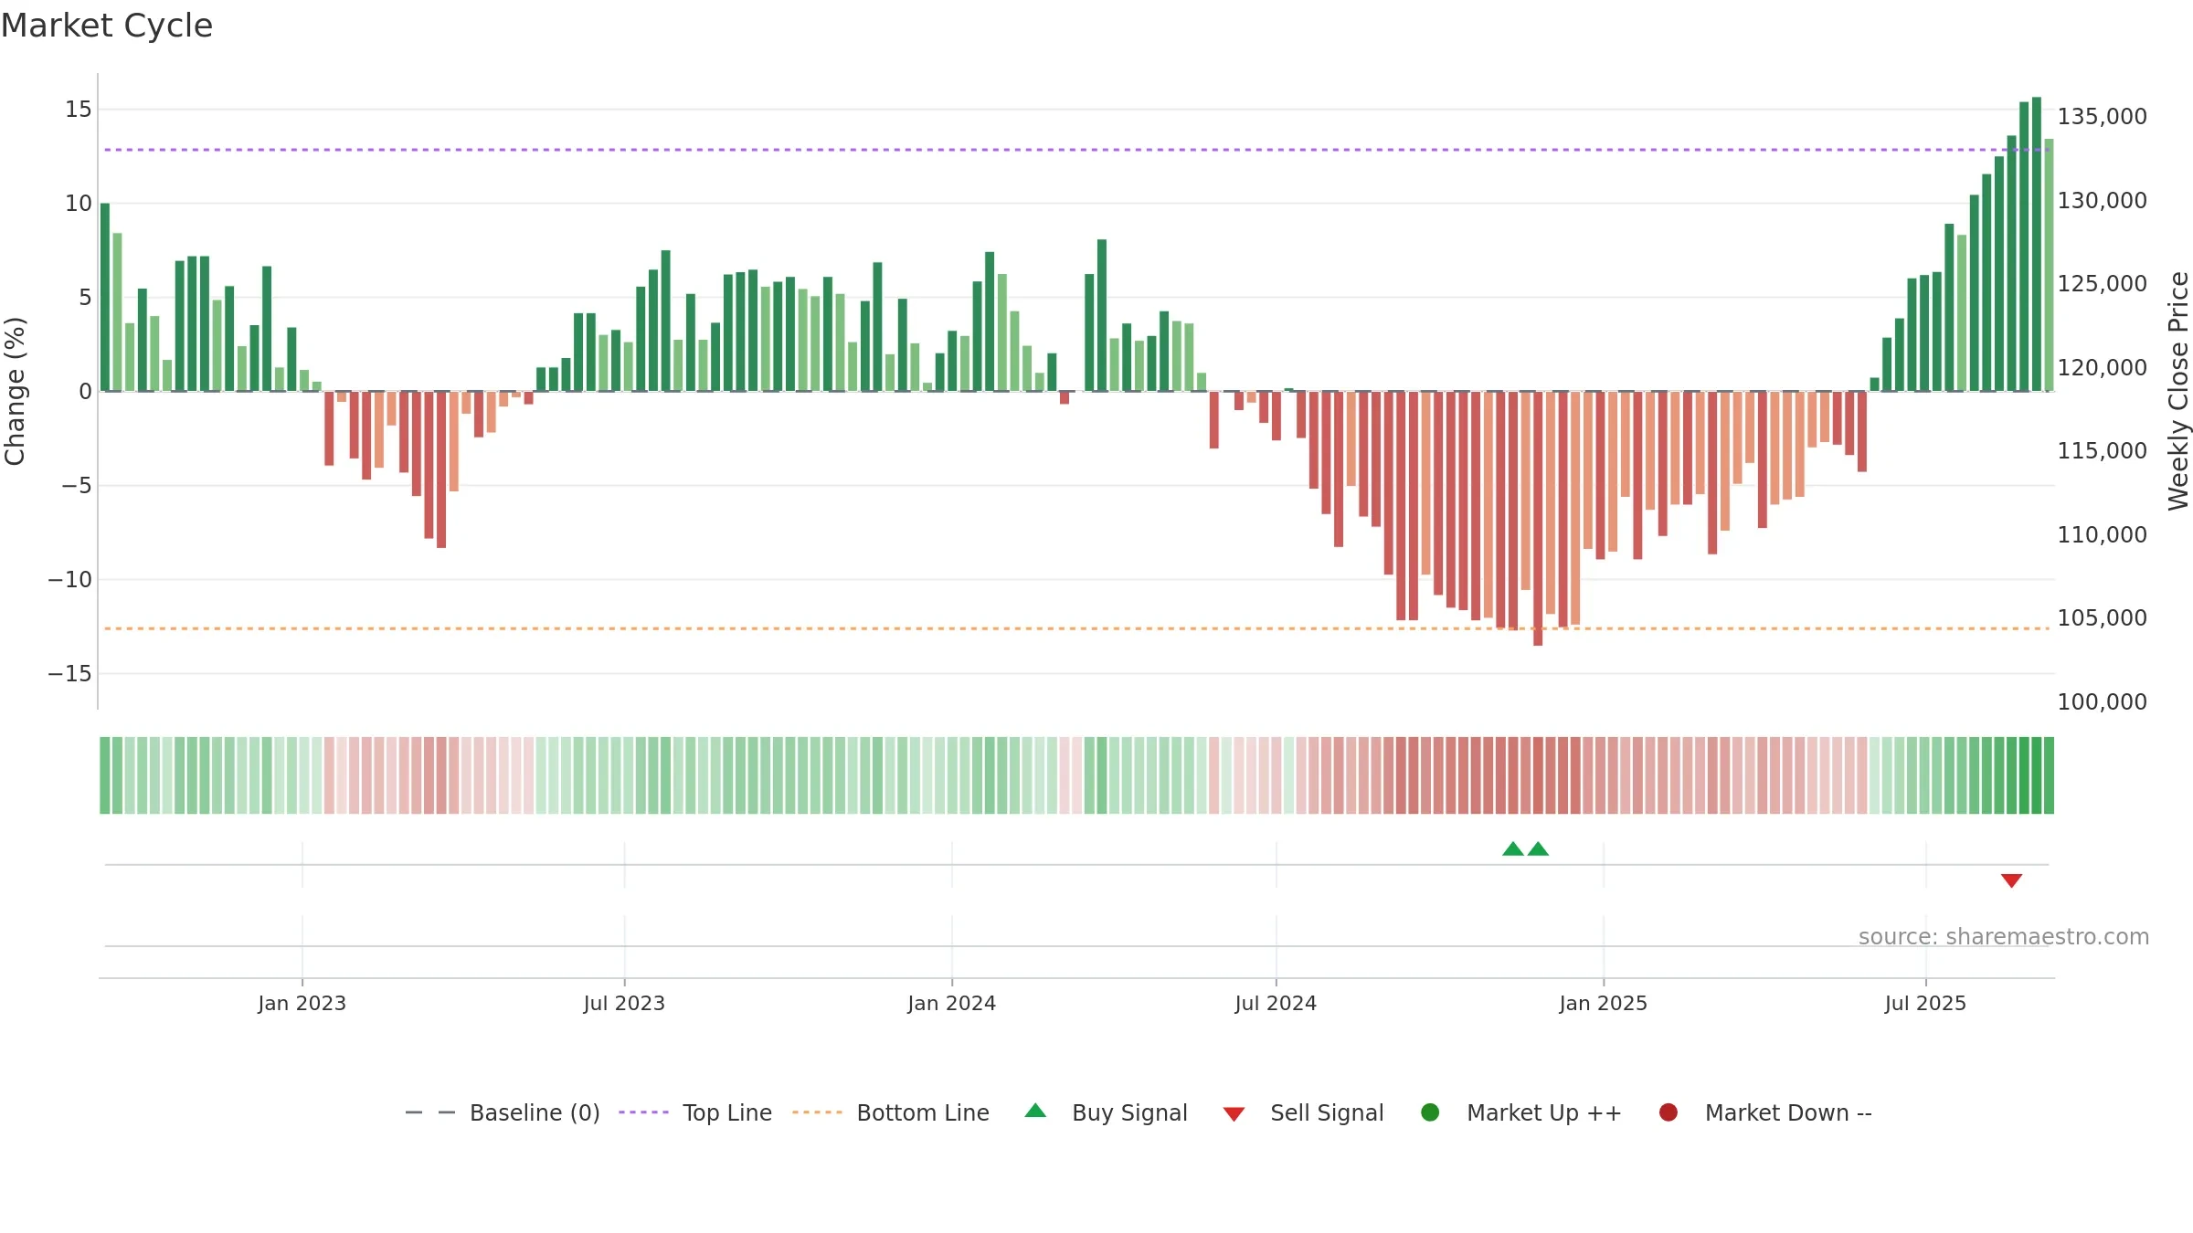2193x1233 pixels.
Task: Click the 15 tick on Change axis
Action: pos(79,110)
